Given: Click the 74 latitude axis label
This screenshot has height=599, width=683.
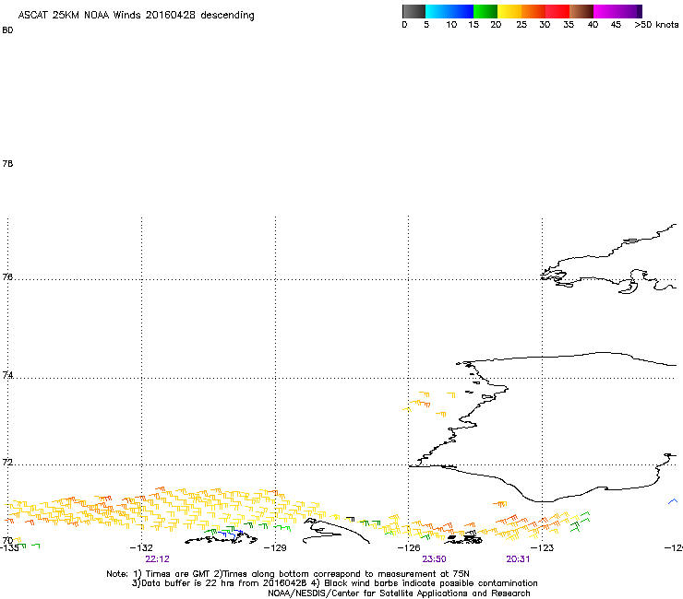Looking at the screenshot, I should [x=7, y=375].
